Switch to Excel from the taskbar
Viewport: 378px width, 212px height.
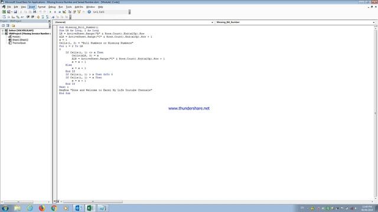pyautogui.click(x=90, y=208)
